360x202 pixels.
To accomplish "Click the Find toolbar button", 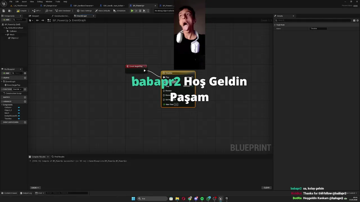I will point(49,11).
